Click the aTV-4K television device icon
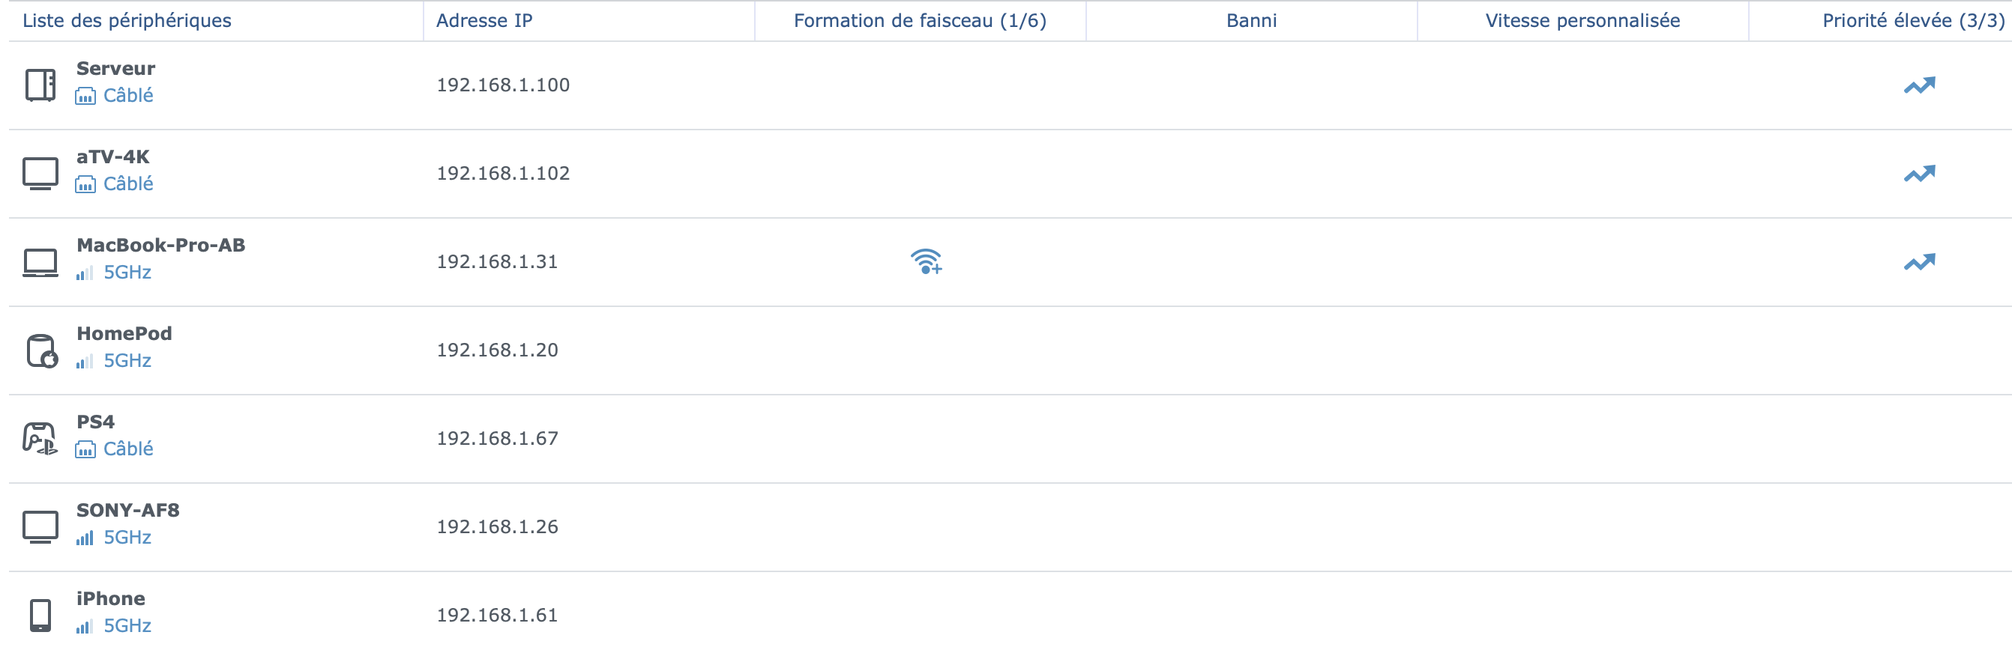The width and height of the screenshot is (2012, 653). point(40,173)
